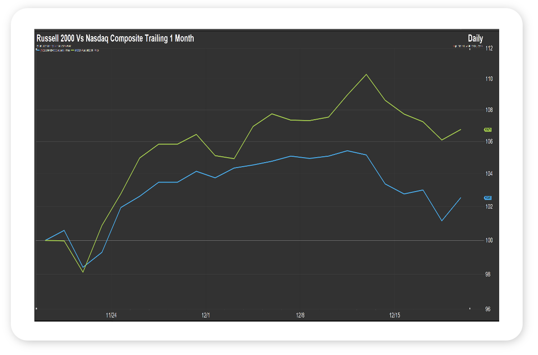The width and height of the screenshot is (538, 355).
Task: Click the 11/24 date axis label
Action: coord(111,315)
